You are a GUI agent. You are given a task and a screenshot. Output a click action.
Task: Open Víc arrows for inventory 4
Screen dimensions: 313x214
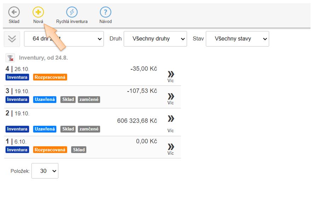click(171, 74)
